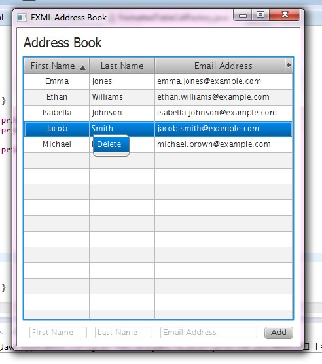Select the michael.brown@example.com cell
322x364 pixels.
pyautogui.click(x=223, y=144)
